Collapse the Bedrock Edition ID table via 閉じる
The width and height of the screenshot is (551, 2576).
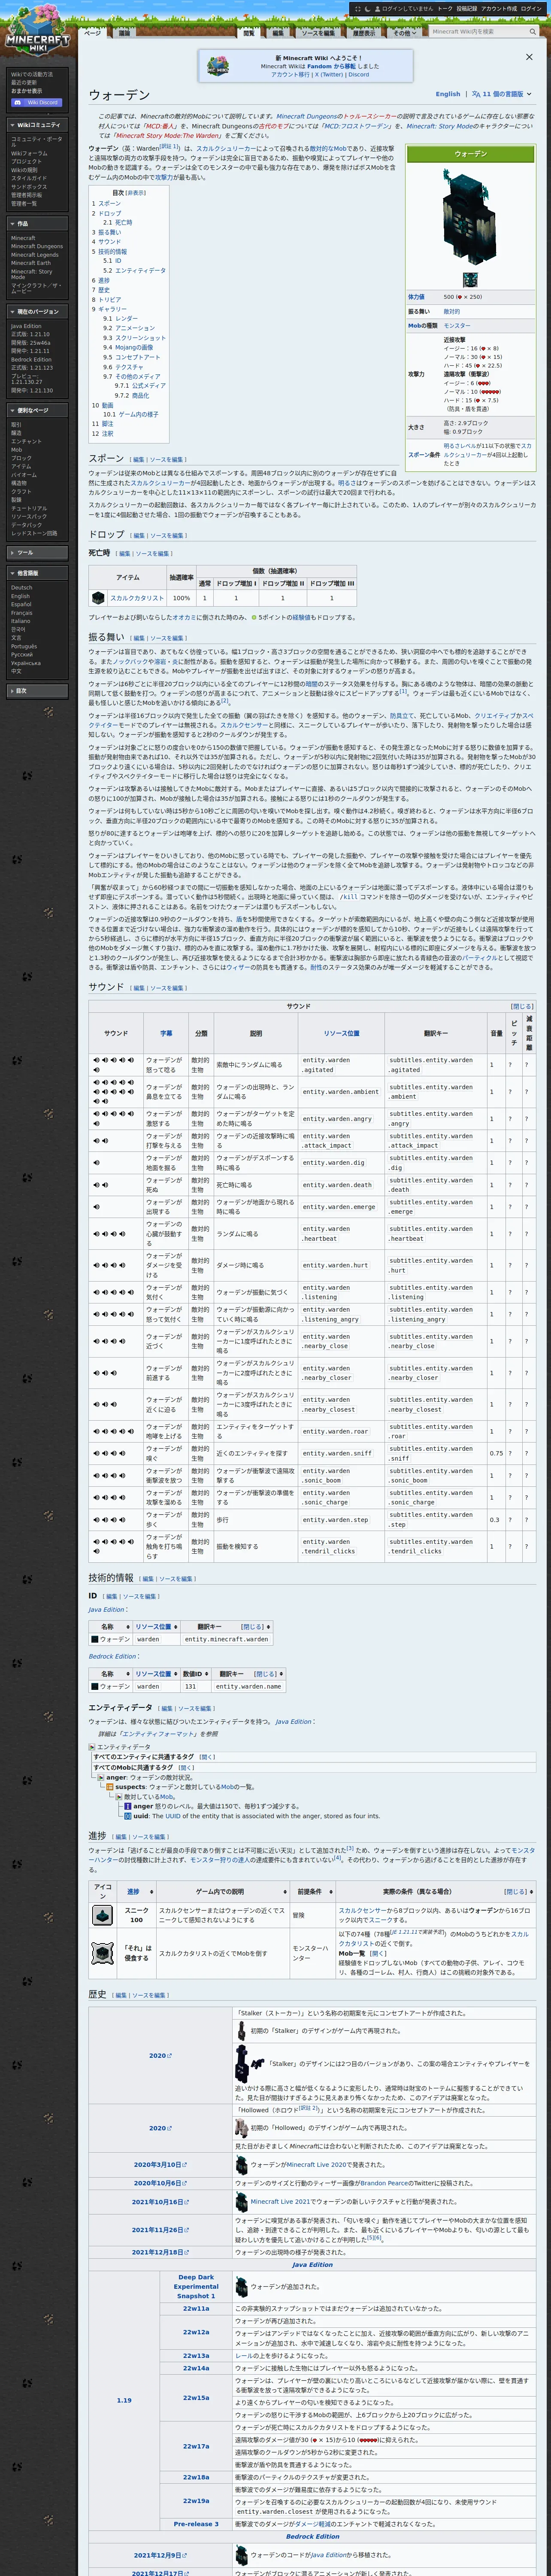click(x=265, y=1674)
